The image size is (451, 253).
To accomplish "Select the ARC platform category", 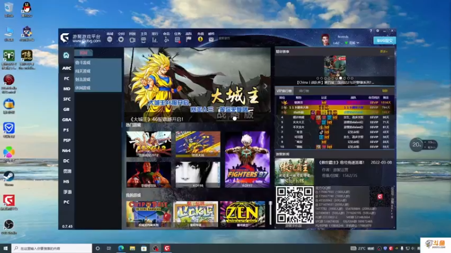I will coord(67,68).
